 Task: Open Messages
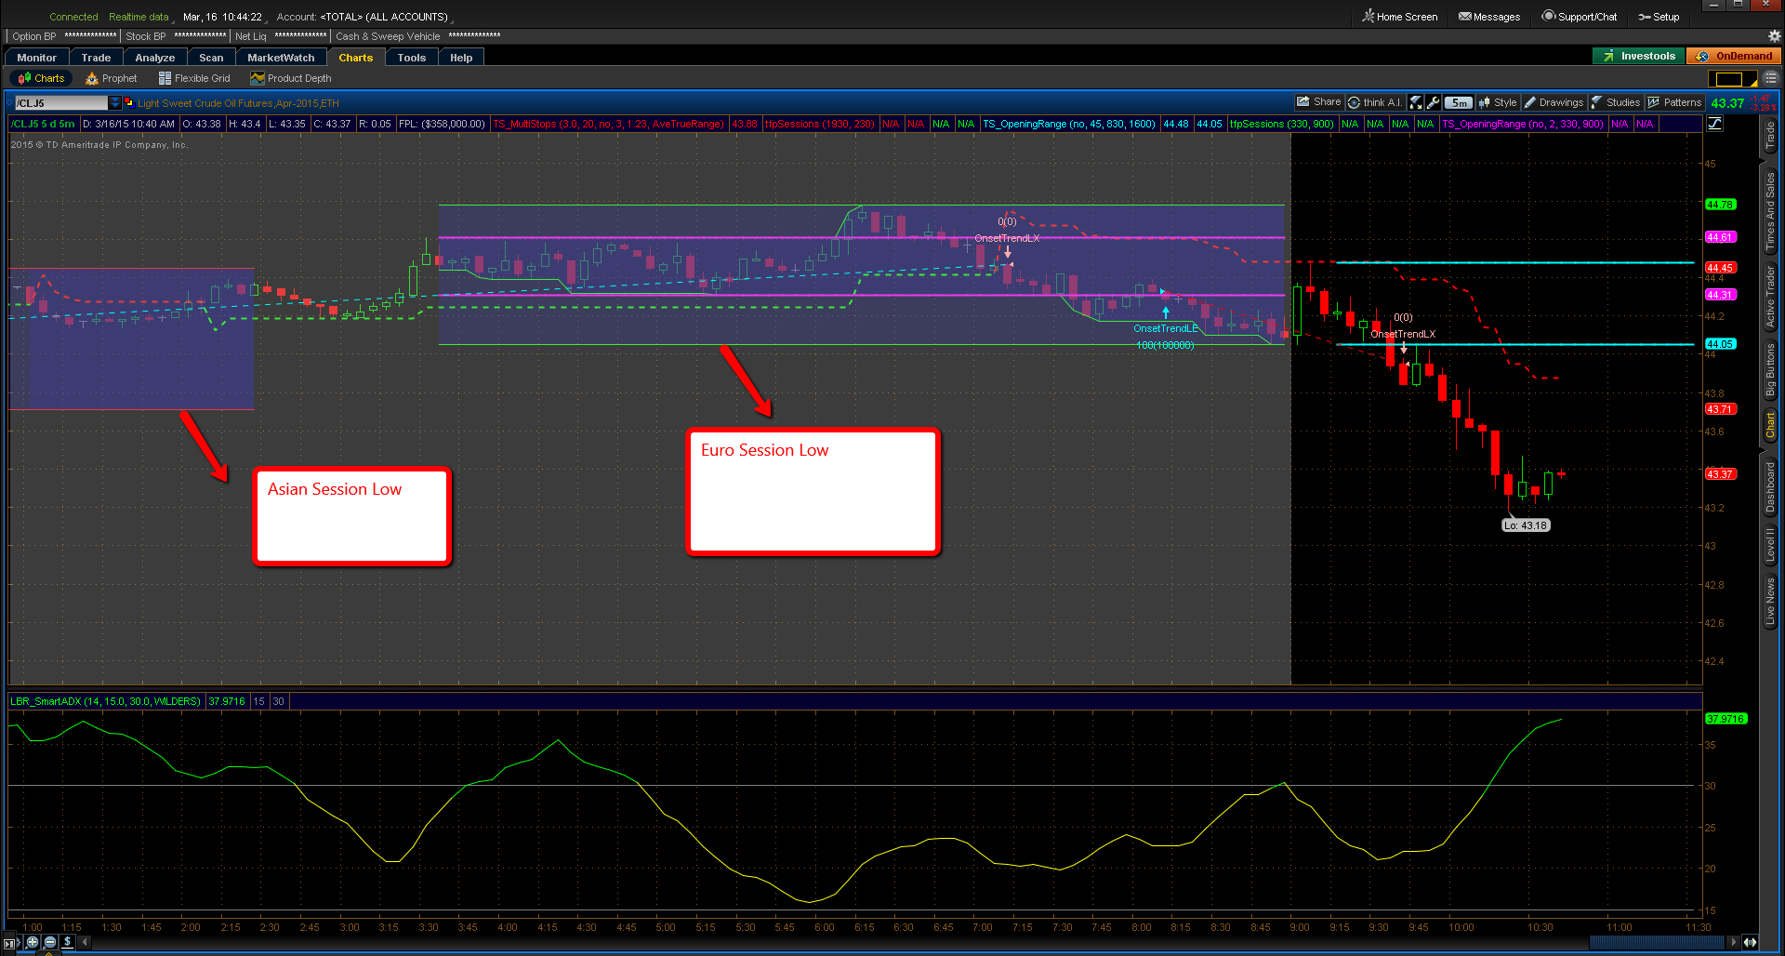pos(1489,17)
